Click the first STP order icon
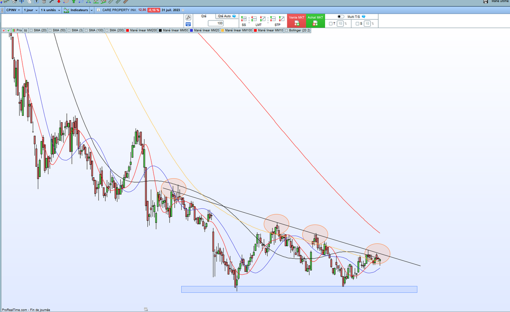The width and height of the screenshot is (510, 312). [x=273, y=19]
